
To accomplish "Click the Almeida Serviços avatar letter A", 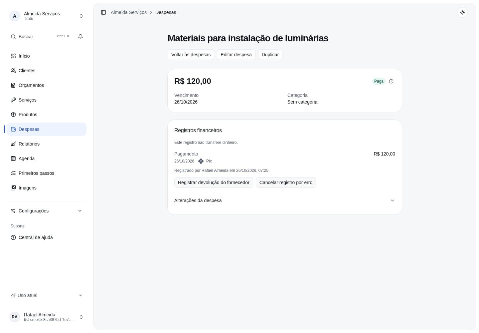I will point(15,16).
